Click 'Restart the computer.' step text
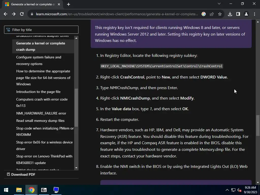 120,120
